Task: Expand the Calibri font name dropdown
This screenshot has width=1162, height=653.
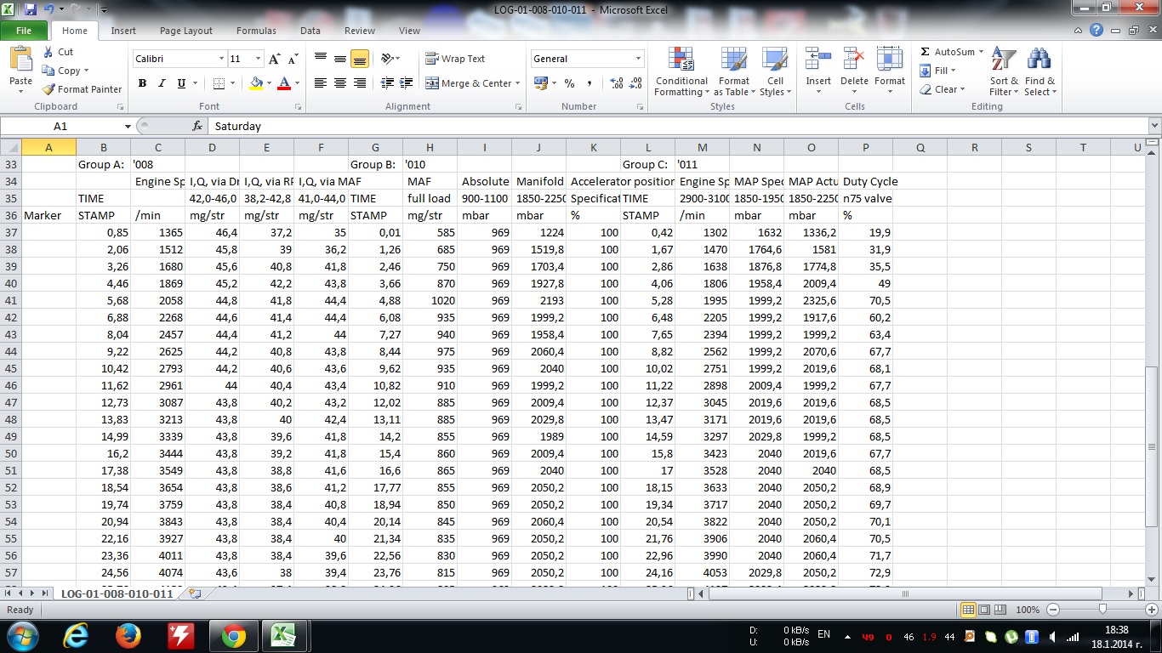Action: pyautogui.click(x=221, y=59)
